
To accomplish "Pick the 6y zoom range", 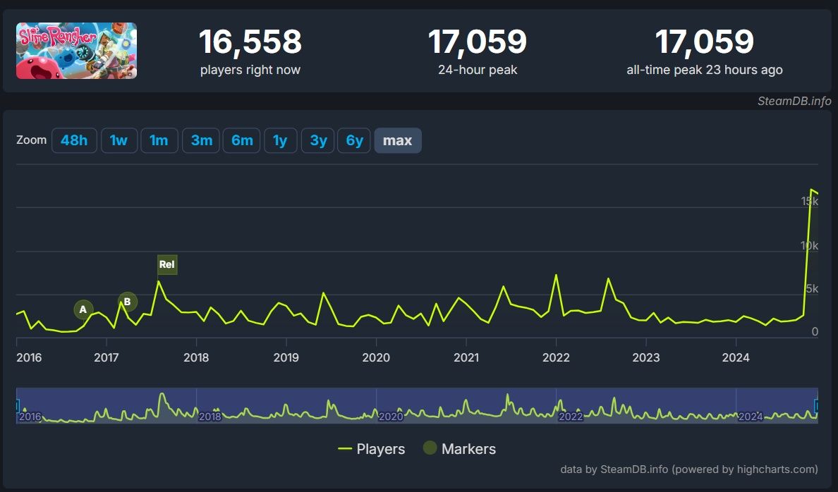I will (354, 140).
